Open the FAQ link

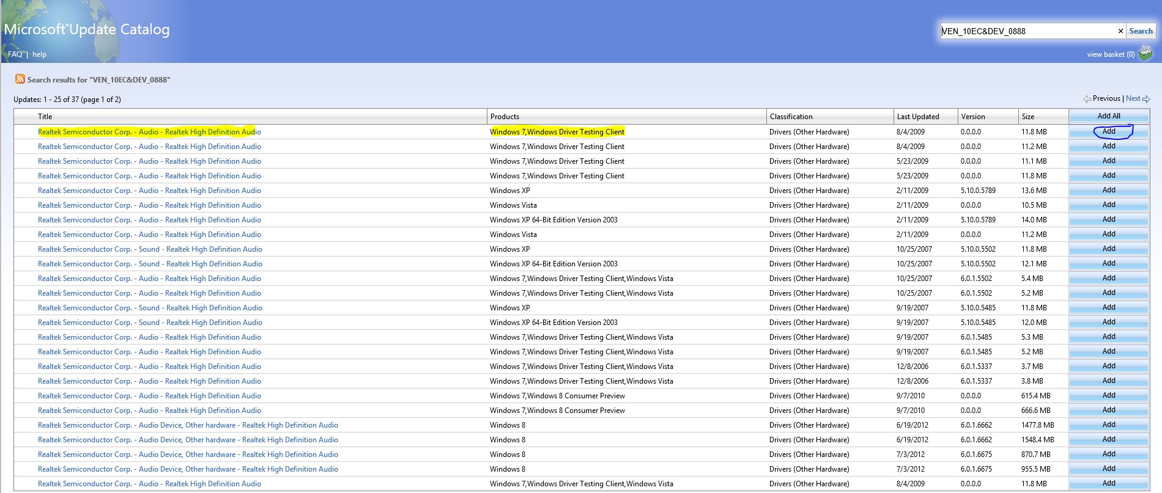pos(15,54)
